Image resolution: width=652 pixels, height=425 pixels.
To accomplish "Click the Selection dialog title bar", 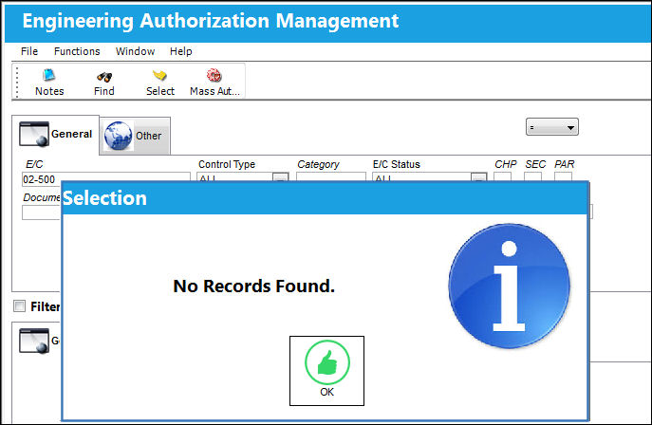I will tap(325, 198).
